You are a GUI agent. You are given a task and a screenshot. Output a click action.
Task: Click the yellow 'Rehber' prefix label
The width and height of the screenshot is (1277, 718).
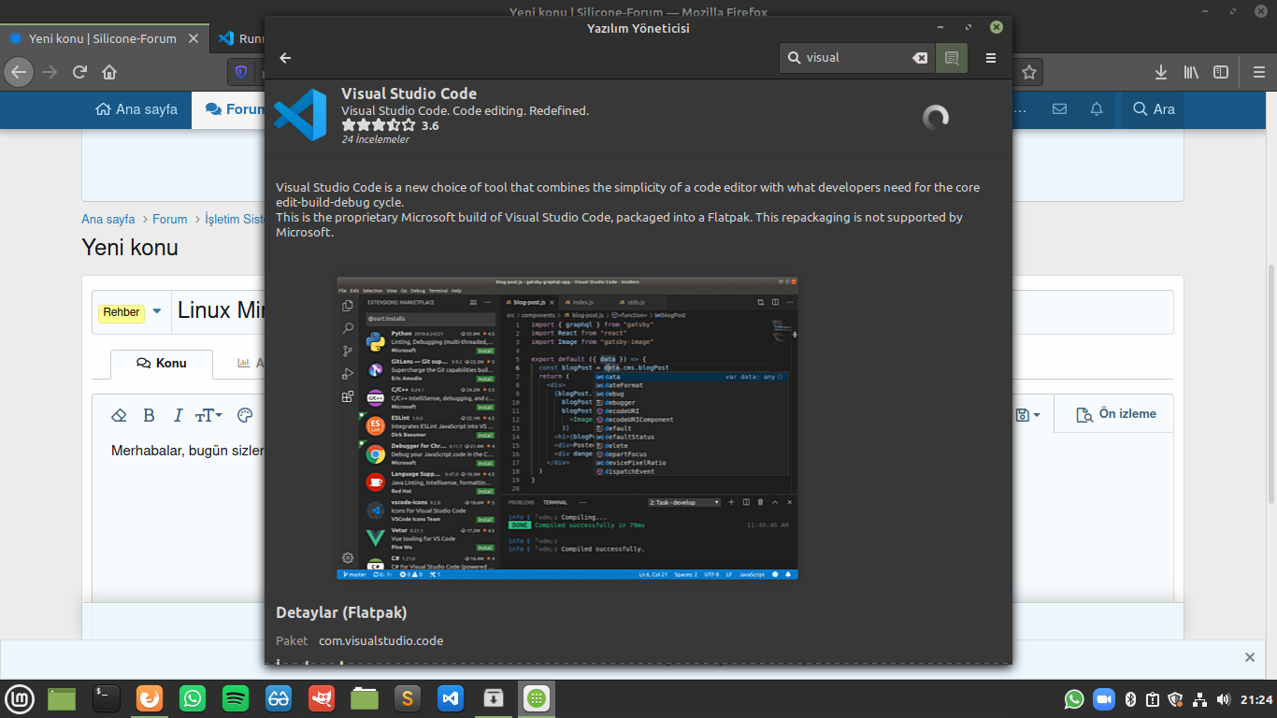[122, 312]
